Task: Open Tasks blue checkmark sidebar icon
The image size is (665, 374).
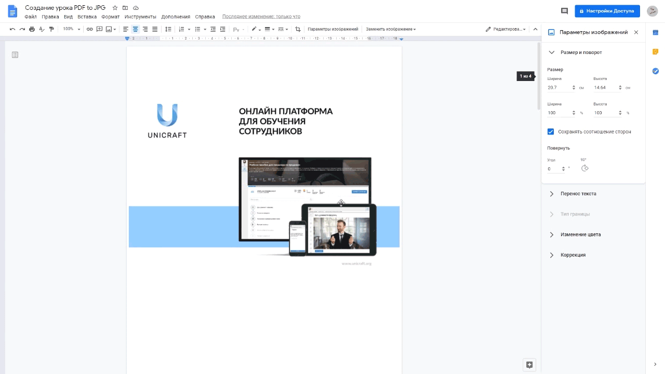Action: tap(655, 71)
